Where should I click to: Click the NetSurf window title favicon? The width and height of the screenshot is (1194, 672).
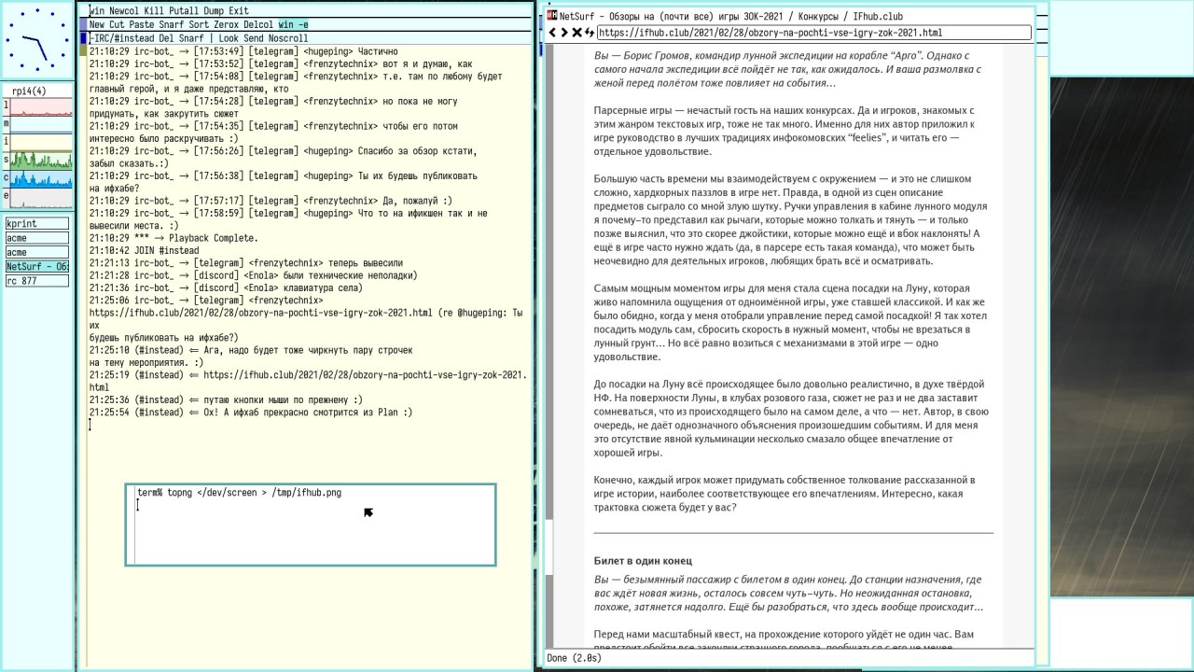pyautogui.click(x=552, y=16)
